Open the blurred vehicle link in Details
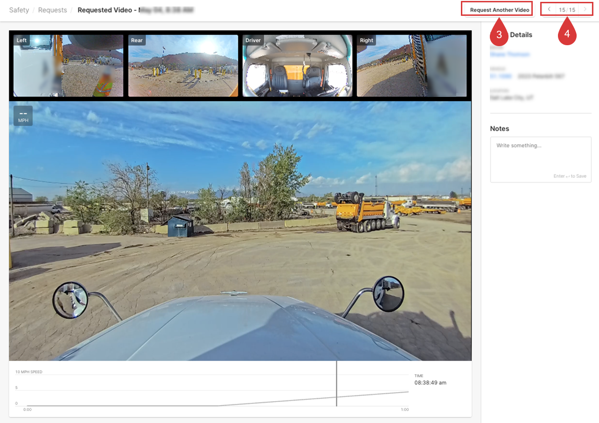 [501, 76]
